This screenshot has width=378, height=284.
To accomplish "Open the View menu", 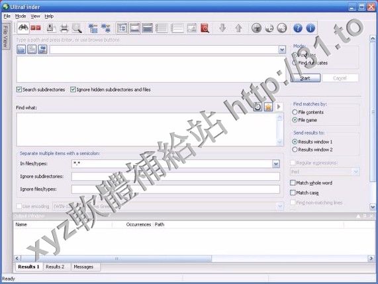I will pyautogui.click(x=35, y=16).
